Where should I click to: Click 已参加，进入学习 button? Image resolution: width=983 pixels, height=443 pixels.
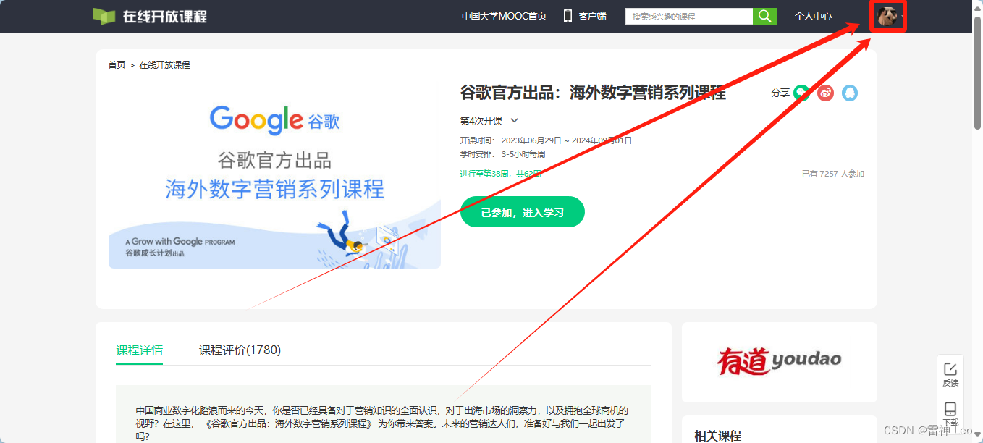click(523, 212)
